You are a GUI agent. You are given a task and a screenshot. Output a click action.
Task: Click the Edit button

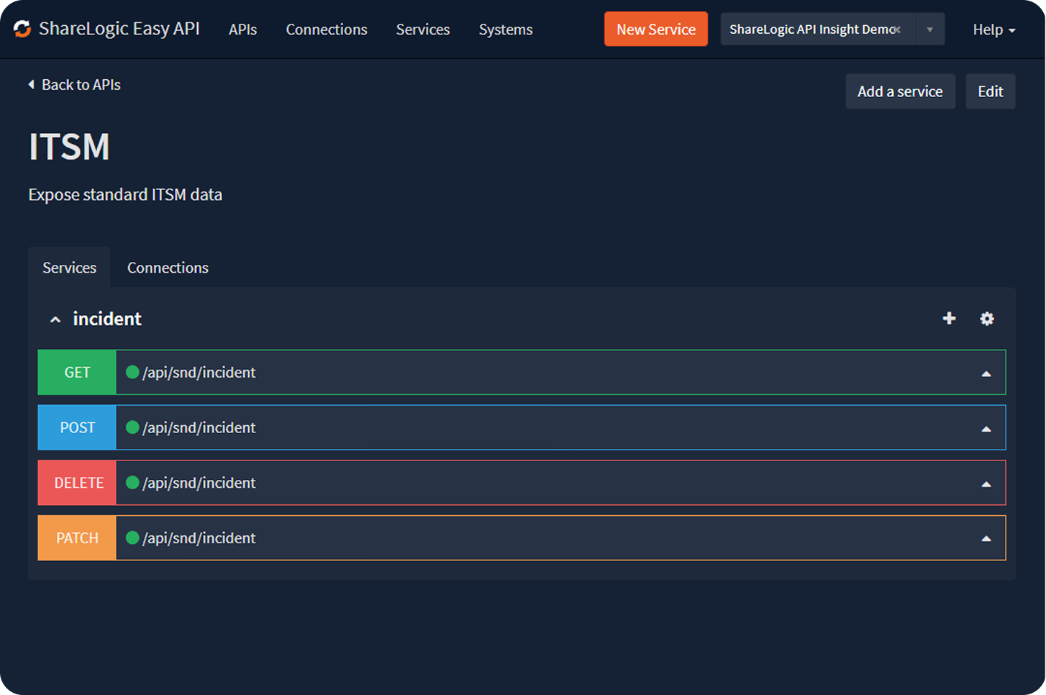[x=991, y=91]
